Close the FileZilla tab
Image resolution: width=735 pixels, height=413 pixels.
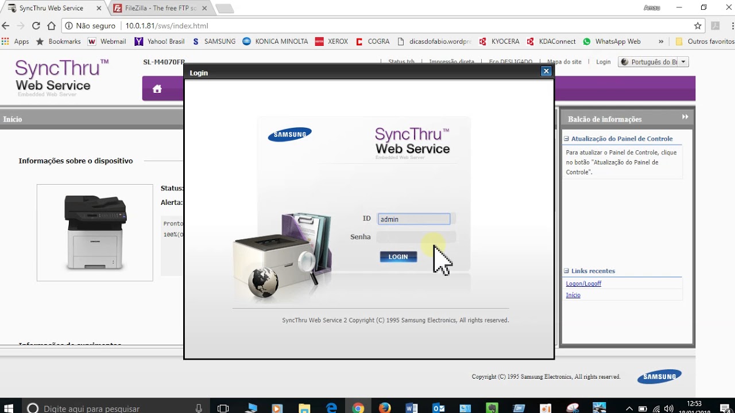coord(204,8)
